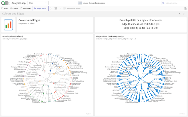
Task: Click 'Branch palette or single-colour mode' text
Action: tap(141, 20)
